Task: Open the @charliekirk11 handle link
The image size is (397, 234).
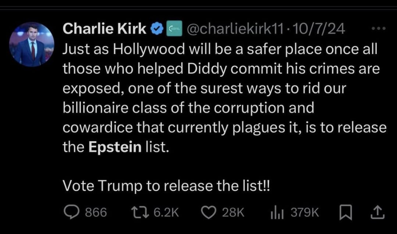Action: [235, 29]
